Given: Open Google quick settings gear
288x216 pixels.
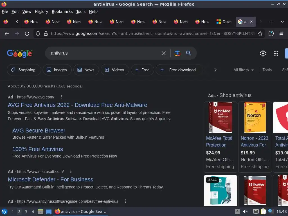Looking at the screenshot, I should click(263, 53).
